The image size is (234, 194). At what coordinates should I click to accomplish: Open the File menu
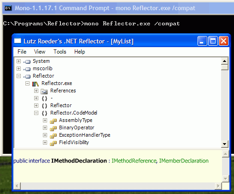click(x=22, y=52)
